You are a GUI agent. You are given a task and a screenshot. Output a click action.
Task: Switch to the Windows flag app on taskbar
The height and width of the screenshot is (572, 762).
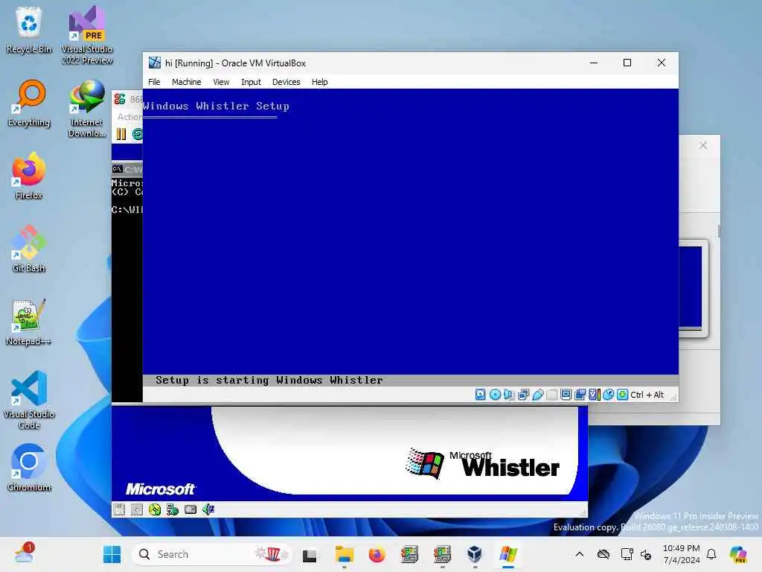click(508, 554)
